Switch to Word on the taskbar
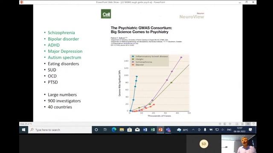Viewport: 273px width, 153px height. pos(145,130)
